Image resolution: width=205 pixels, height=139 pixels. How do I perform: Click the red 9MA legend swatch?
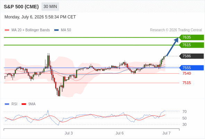pos(24,104)
